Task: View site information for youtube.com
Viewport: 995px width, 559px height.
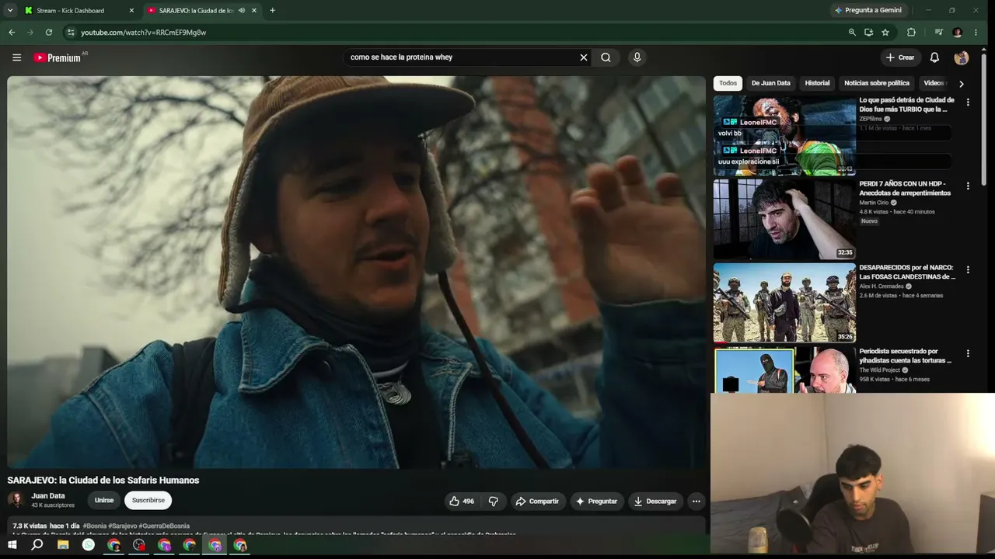Action: click(70, 33)
